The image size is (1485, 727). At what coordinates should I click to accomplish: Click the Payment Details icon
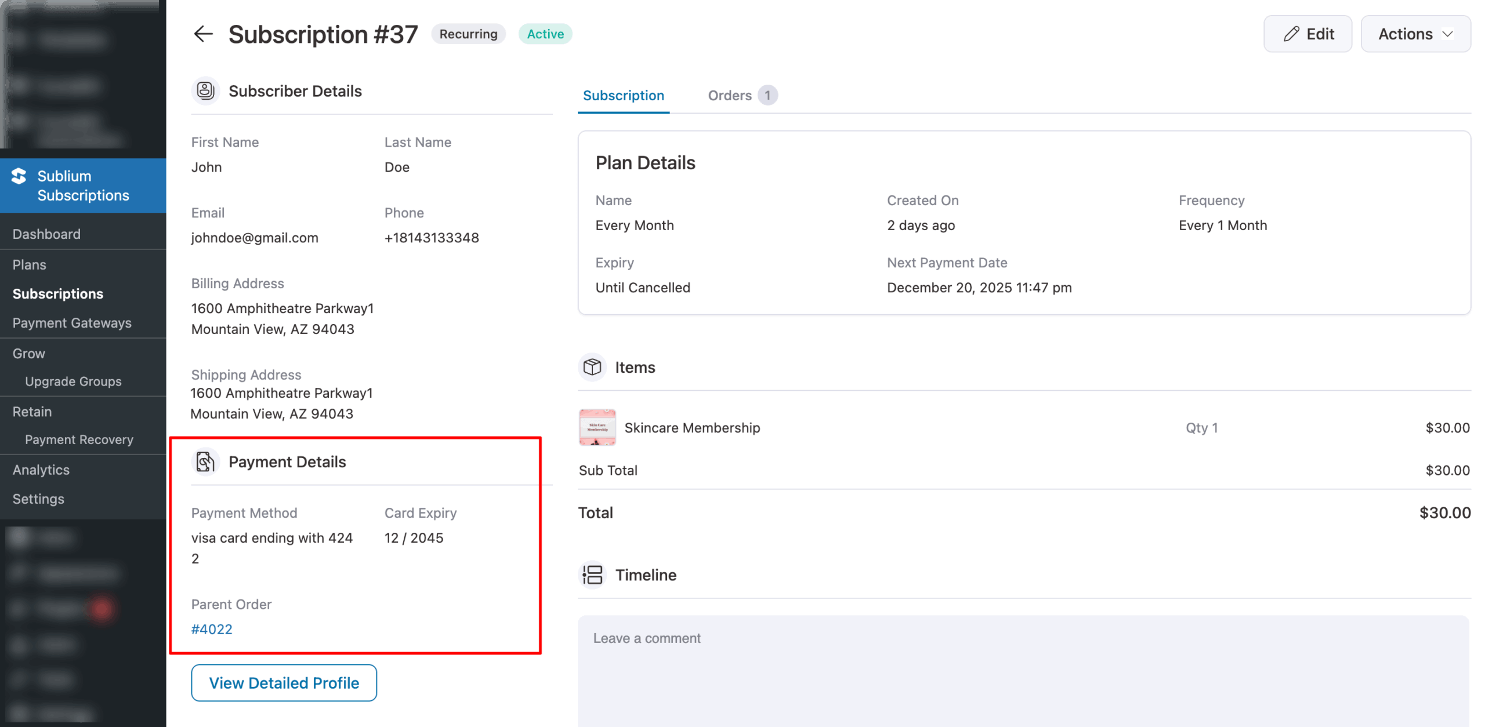point(205,461)
